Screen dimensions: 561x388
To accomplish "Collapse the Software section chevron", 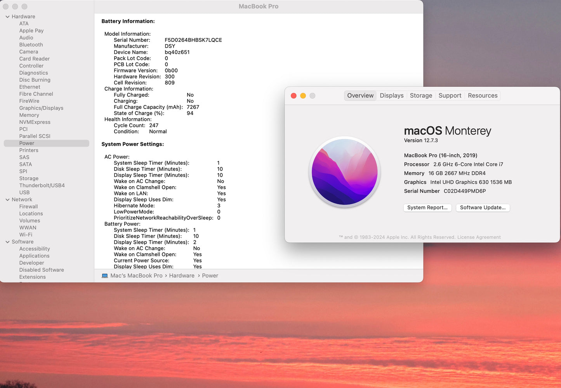I will point(7,242).
